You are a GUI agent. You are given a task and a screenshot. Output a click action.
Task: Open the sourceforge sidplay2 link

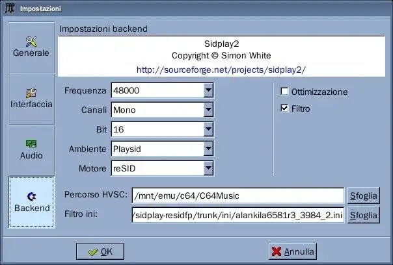pos(221,69)
